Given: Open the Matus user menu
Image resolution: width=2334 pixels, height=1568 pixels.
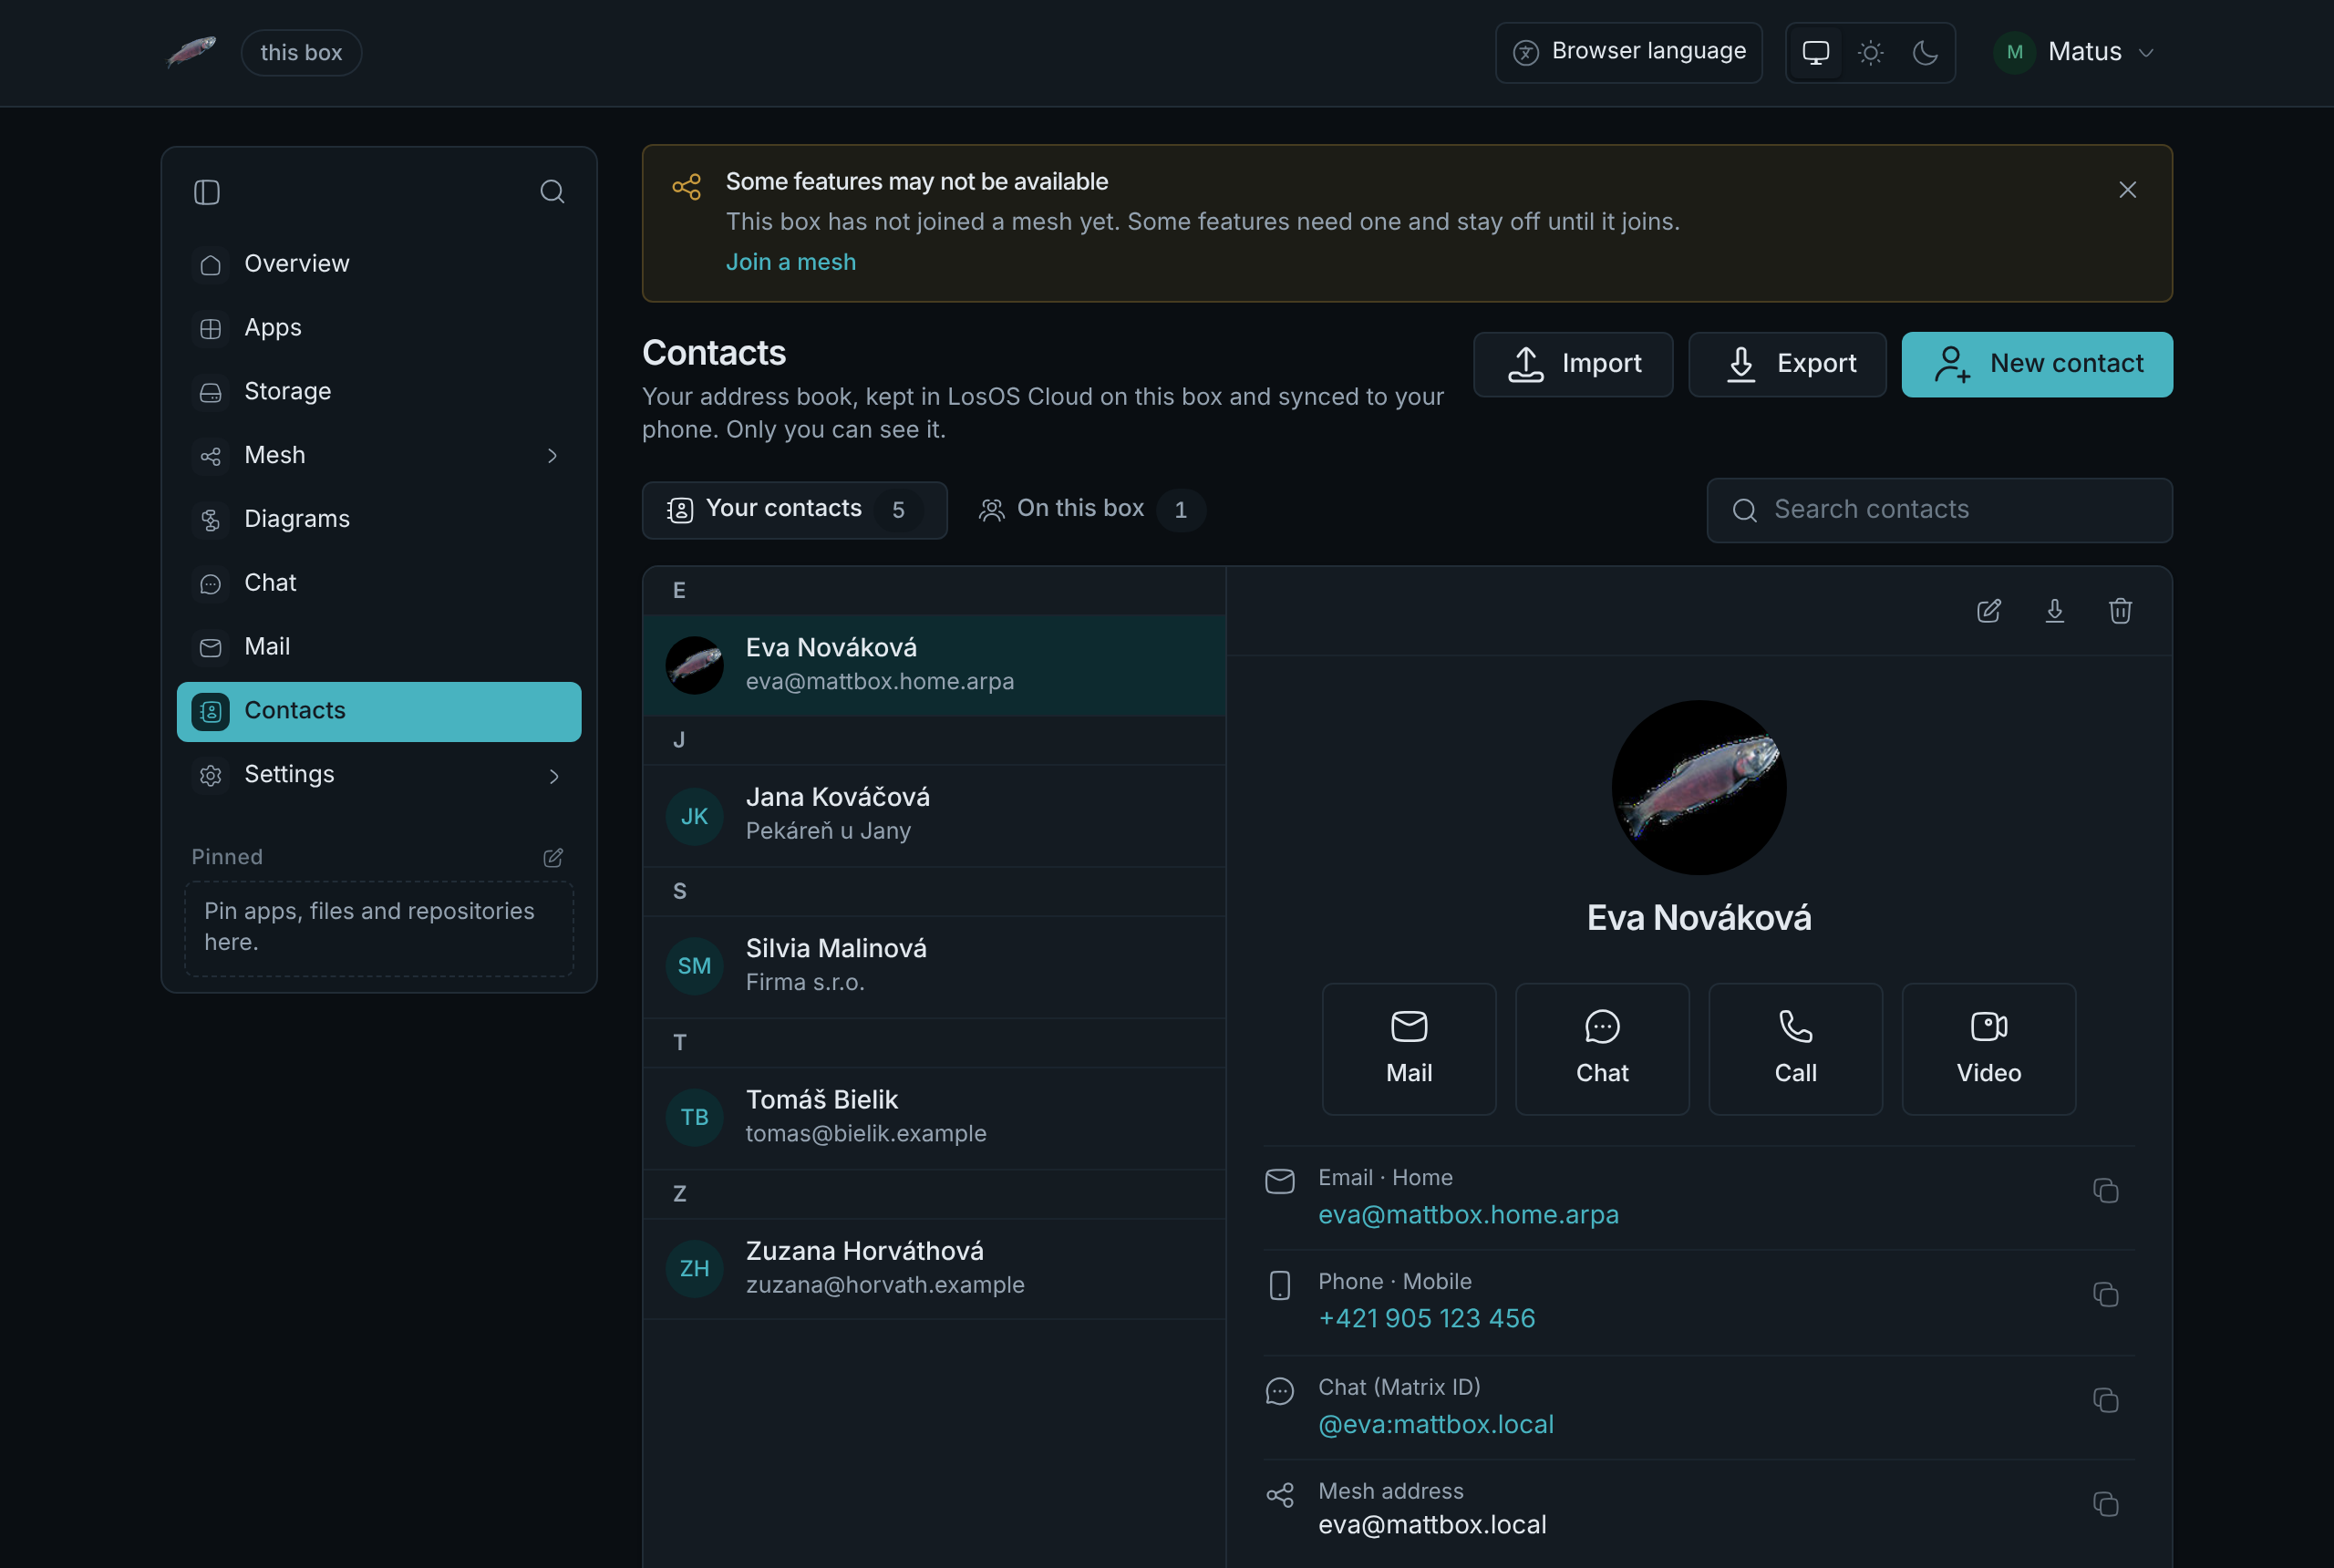Looking at the screenshot, I should click(2073, 52).
